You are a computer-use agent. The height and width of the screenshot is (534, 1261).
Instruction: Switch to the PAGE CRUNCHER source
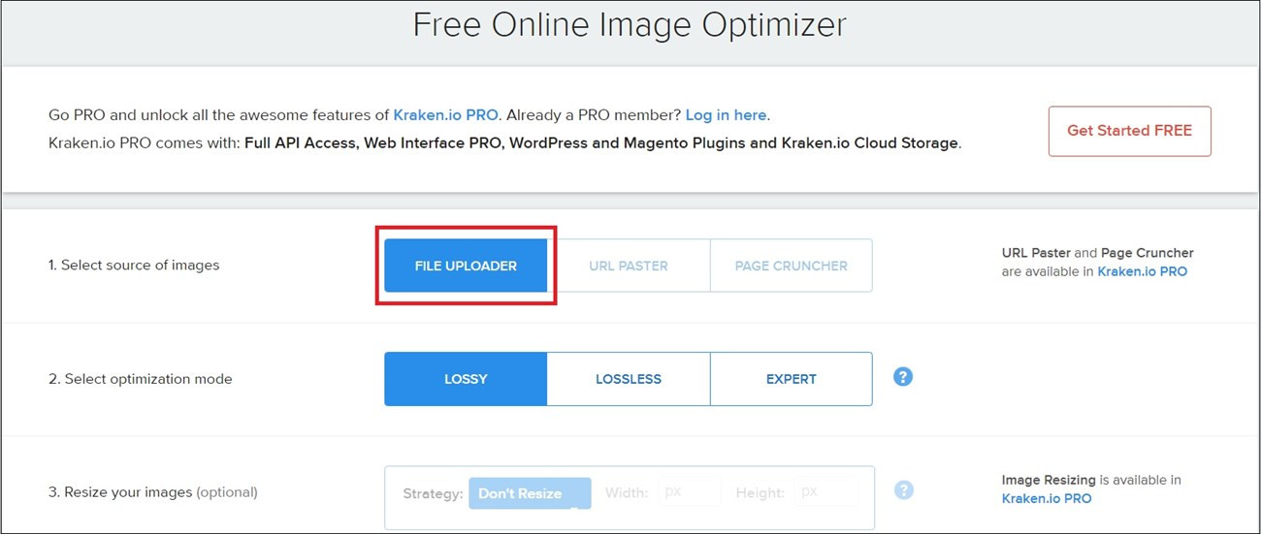(x=792, y=266)
